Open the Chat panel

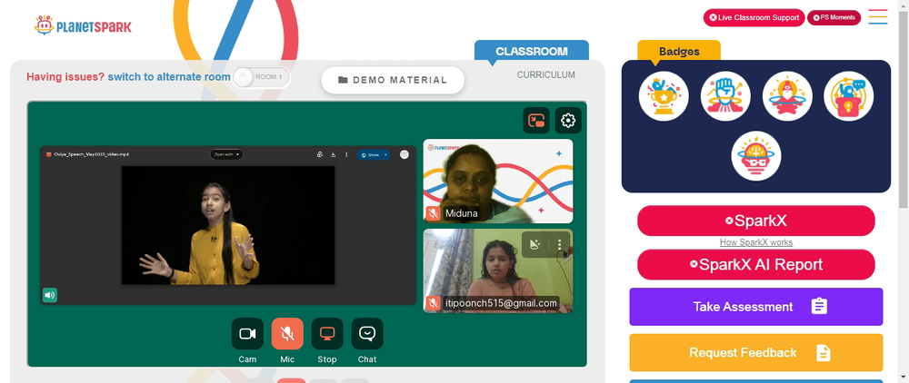pyautogui.click(x=367, y=334)
